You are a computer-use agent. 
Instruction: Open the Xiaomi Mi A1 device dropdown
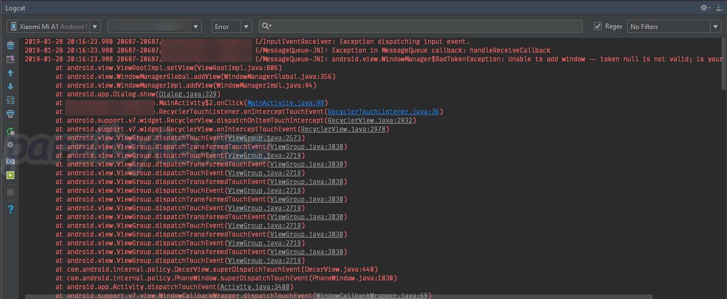[x=54, y=26]
